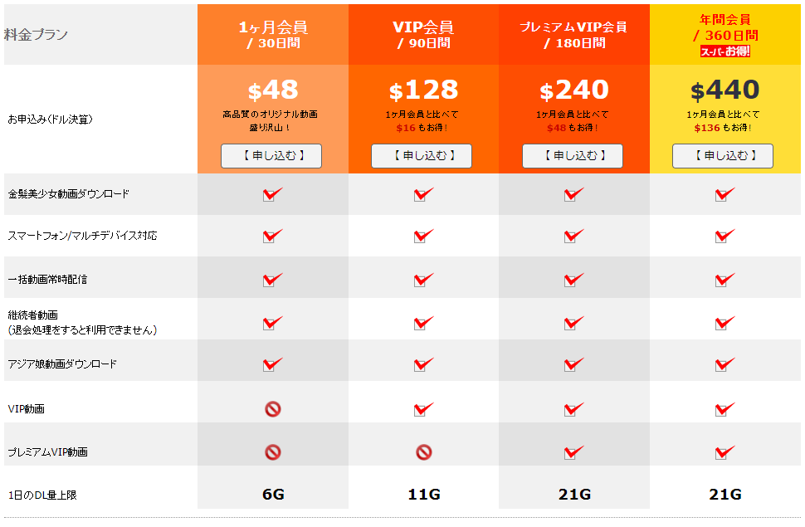
Task: Click the 21G download limit under 年間会員
Action: [724, 495]
